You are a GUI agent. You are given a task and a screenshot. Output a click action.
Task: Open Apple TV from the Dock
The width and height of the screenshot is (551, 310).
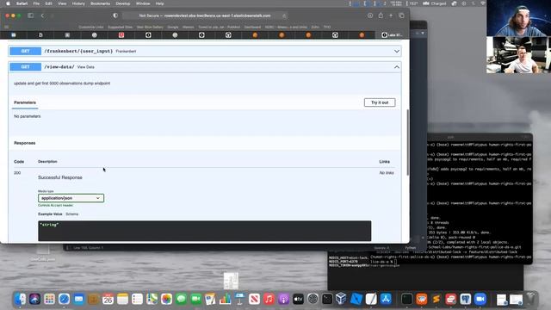[298, 299]
